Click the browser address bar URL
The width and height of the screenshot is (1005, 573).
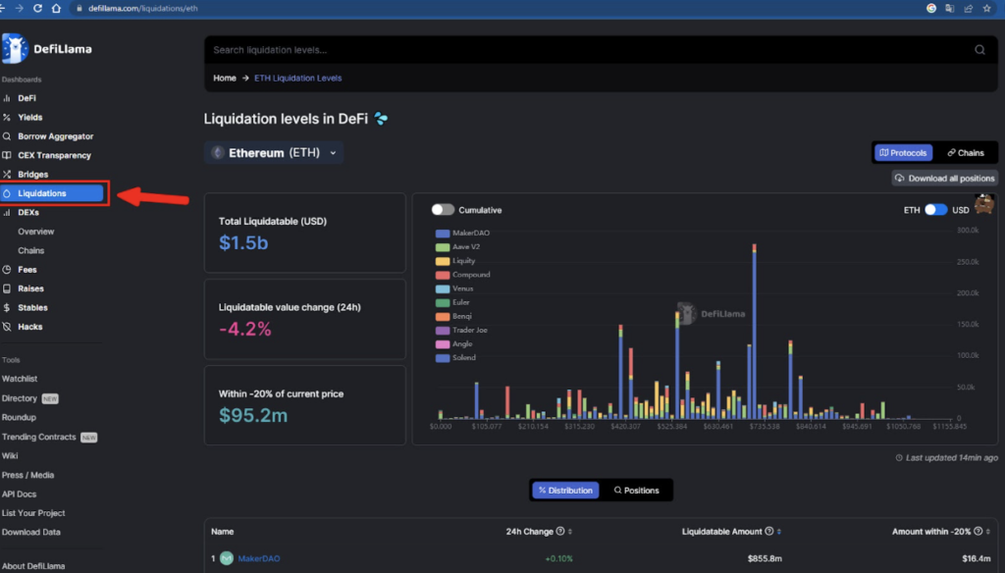[x=143, y=8]
